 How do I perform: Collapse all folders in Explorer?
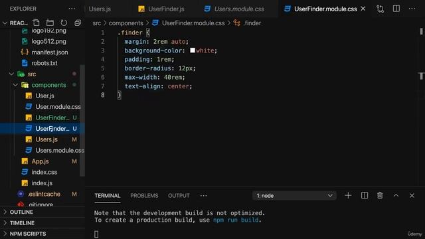pyautogui.click(x=78, y=23)
